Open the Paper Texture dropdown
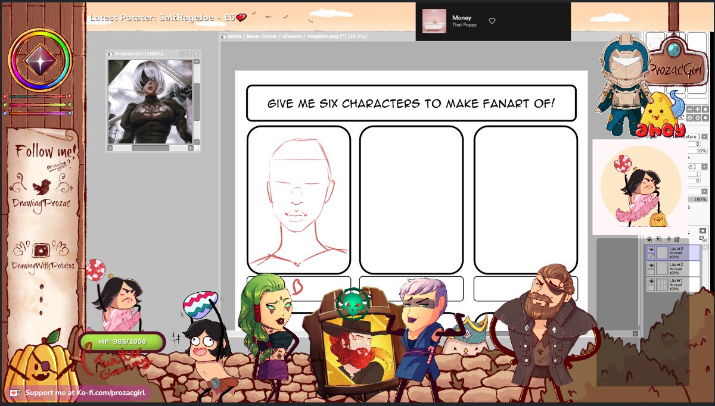715x406 pixels. point(704,137)
